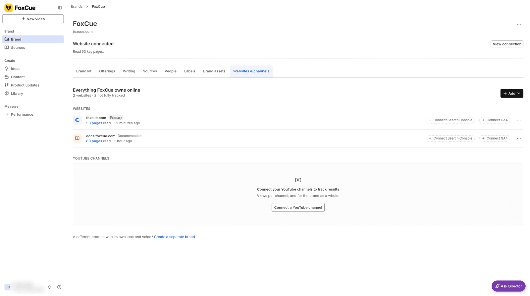Switch to the Sources tab

click(x=150, y=71)
